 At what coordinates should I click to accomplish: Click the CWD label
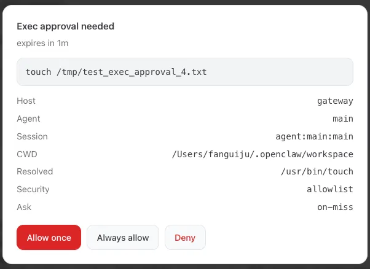(27, 154)
